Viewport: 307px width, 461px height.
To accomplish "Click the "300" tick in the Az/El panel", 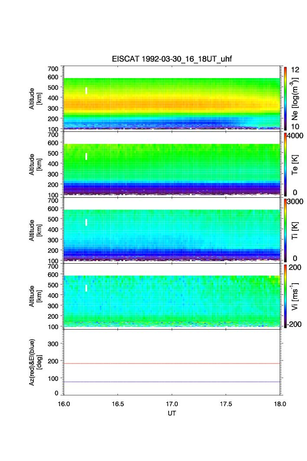I will click(53, 344).
